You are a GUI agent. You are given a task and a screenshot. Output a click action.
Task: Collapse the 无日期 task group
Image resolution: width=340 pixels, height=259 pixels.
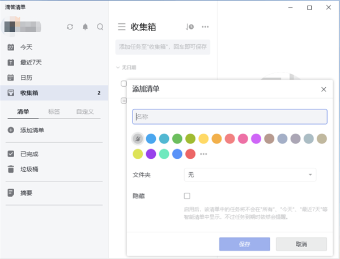click(x=118, y=67)
